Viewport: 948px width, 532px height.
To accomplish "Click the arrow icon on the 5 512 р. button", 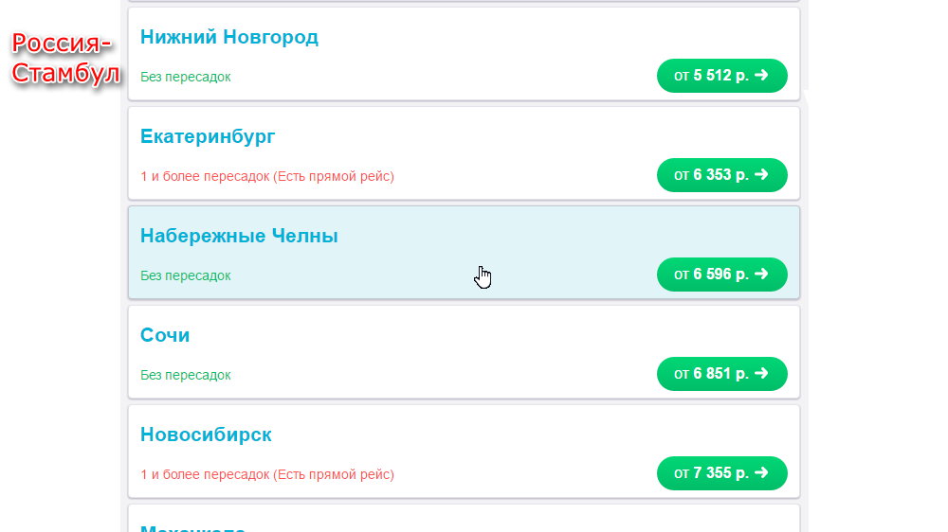I will pos(761,75).
